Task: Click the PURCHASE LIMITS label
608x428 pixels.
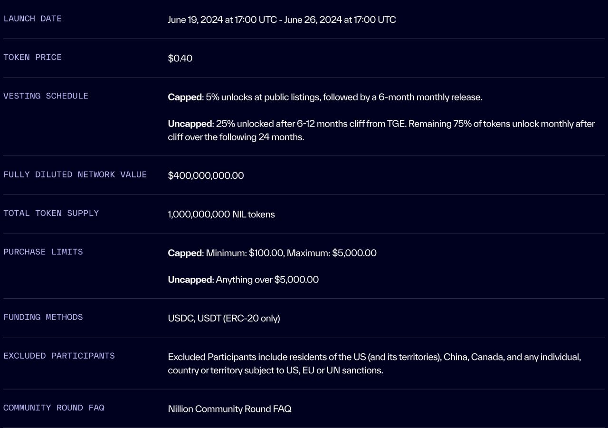Action: (x=43, y=252)
